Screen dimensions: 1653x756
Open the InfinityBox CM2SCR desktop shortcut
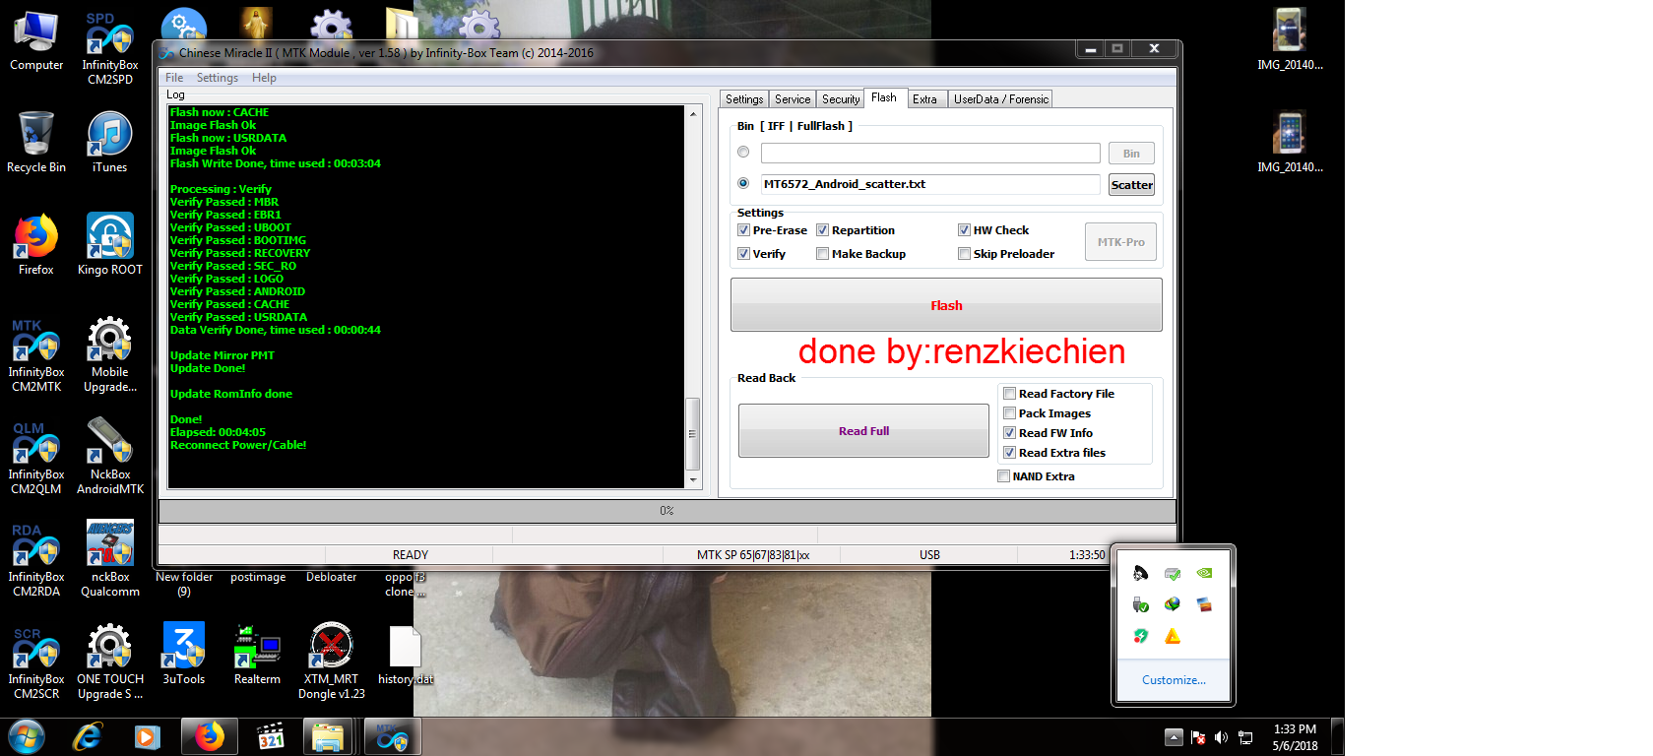(36, 662)
